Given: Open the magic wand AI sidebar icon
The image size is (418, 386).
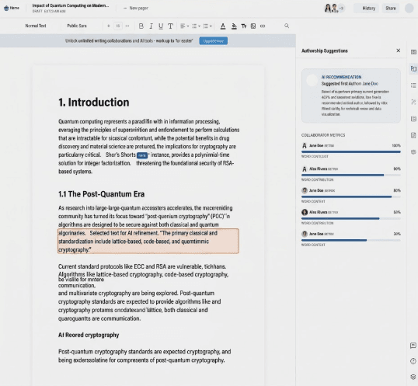Looking at the screenshot, I should coord(413,102).
